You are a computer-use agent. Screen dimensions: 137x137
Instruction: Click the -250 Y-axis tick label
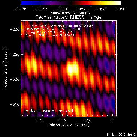coord(15,55)
